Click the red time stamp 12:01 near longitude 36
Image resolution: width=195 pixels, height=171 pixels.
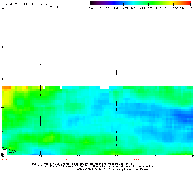pyautogui.click(x=69, y=160)
